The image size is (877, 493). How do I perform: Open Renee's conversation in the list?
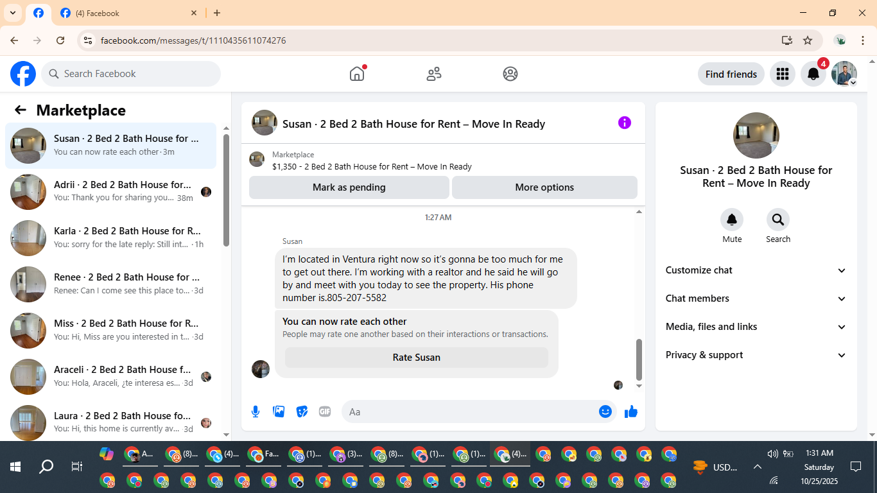(110, 284)
